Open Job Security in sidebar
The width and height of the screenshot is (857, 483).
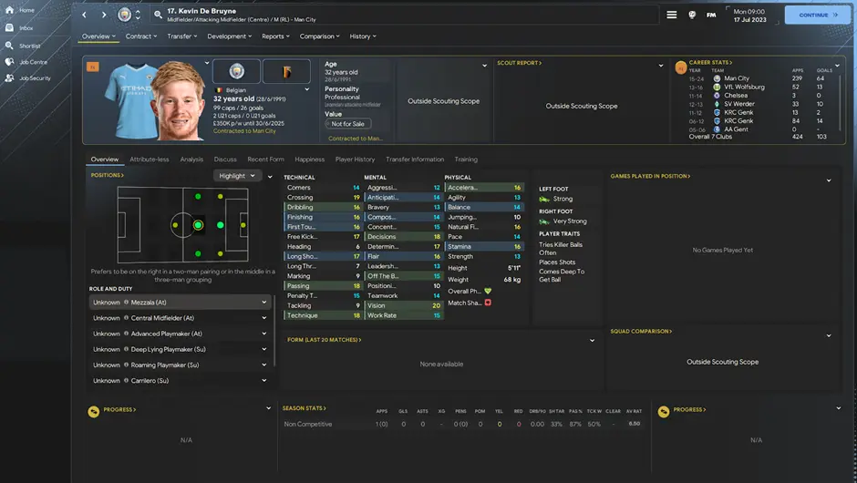pyautogui.click(x=28, y=78)
